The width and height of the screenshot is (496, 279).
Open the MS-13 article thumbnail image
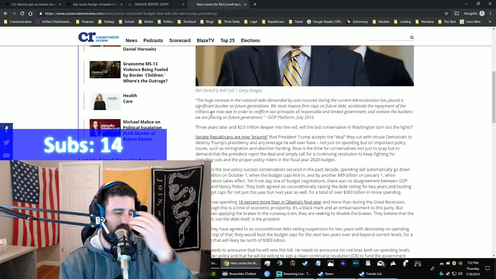[x=105, y=70]
